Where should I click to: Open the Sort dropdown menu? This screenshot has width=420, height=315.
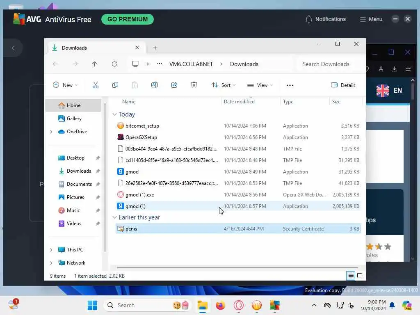pos(224,85)
